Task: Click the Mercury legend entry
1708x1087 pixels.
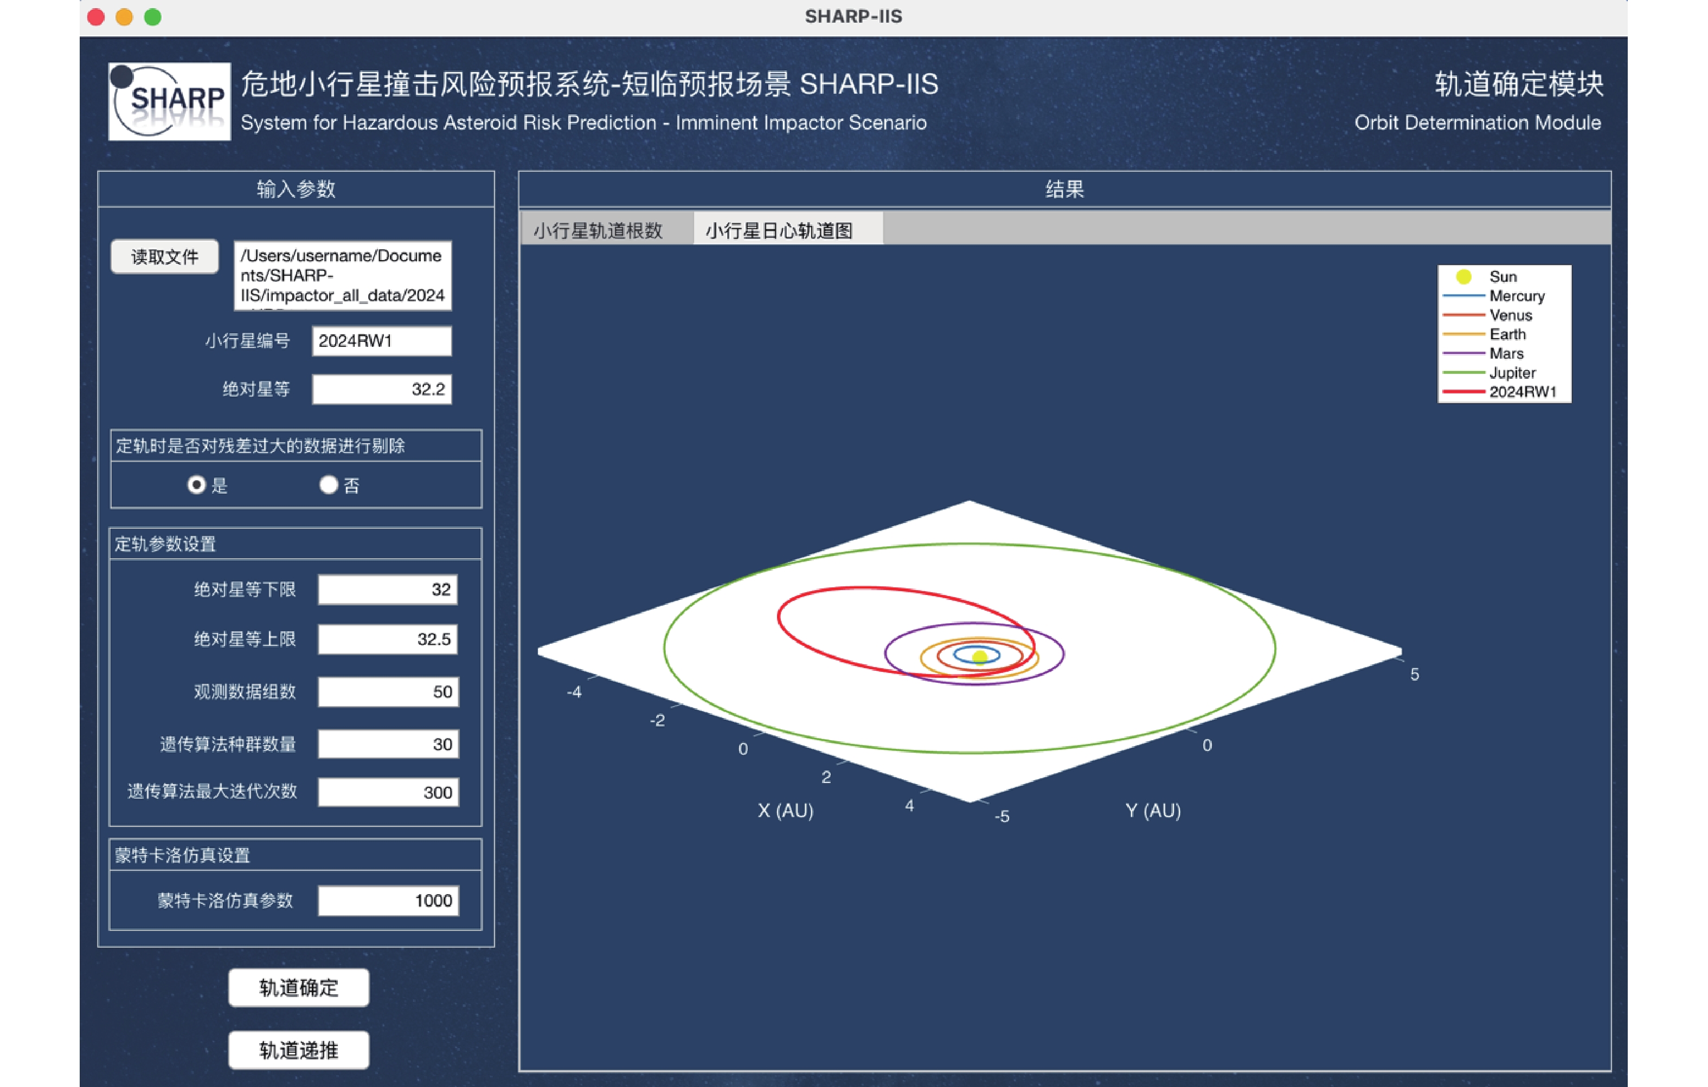Action: pyautogui.click(x=1494, y=296)
